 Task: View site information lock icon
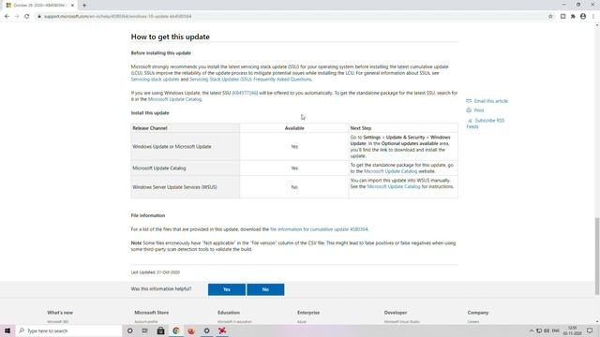[x=39, y=17]
